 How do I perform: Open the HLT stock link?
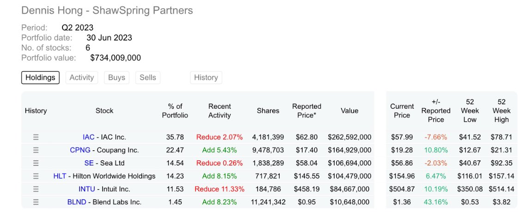tap(60, 176)
